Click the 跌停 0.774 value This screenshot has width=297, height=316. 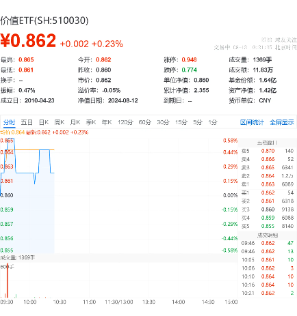(189, 70)
